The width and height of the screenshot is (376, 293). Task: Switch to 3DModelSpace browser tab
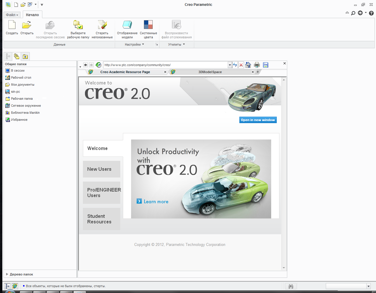[x=210, y=72]
